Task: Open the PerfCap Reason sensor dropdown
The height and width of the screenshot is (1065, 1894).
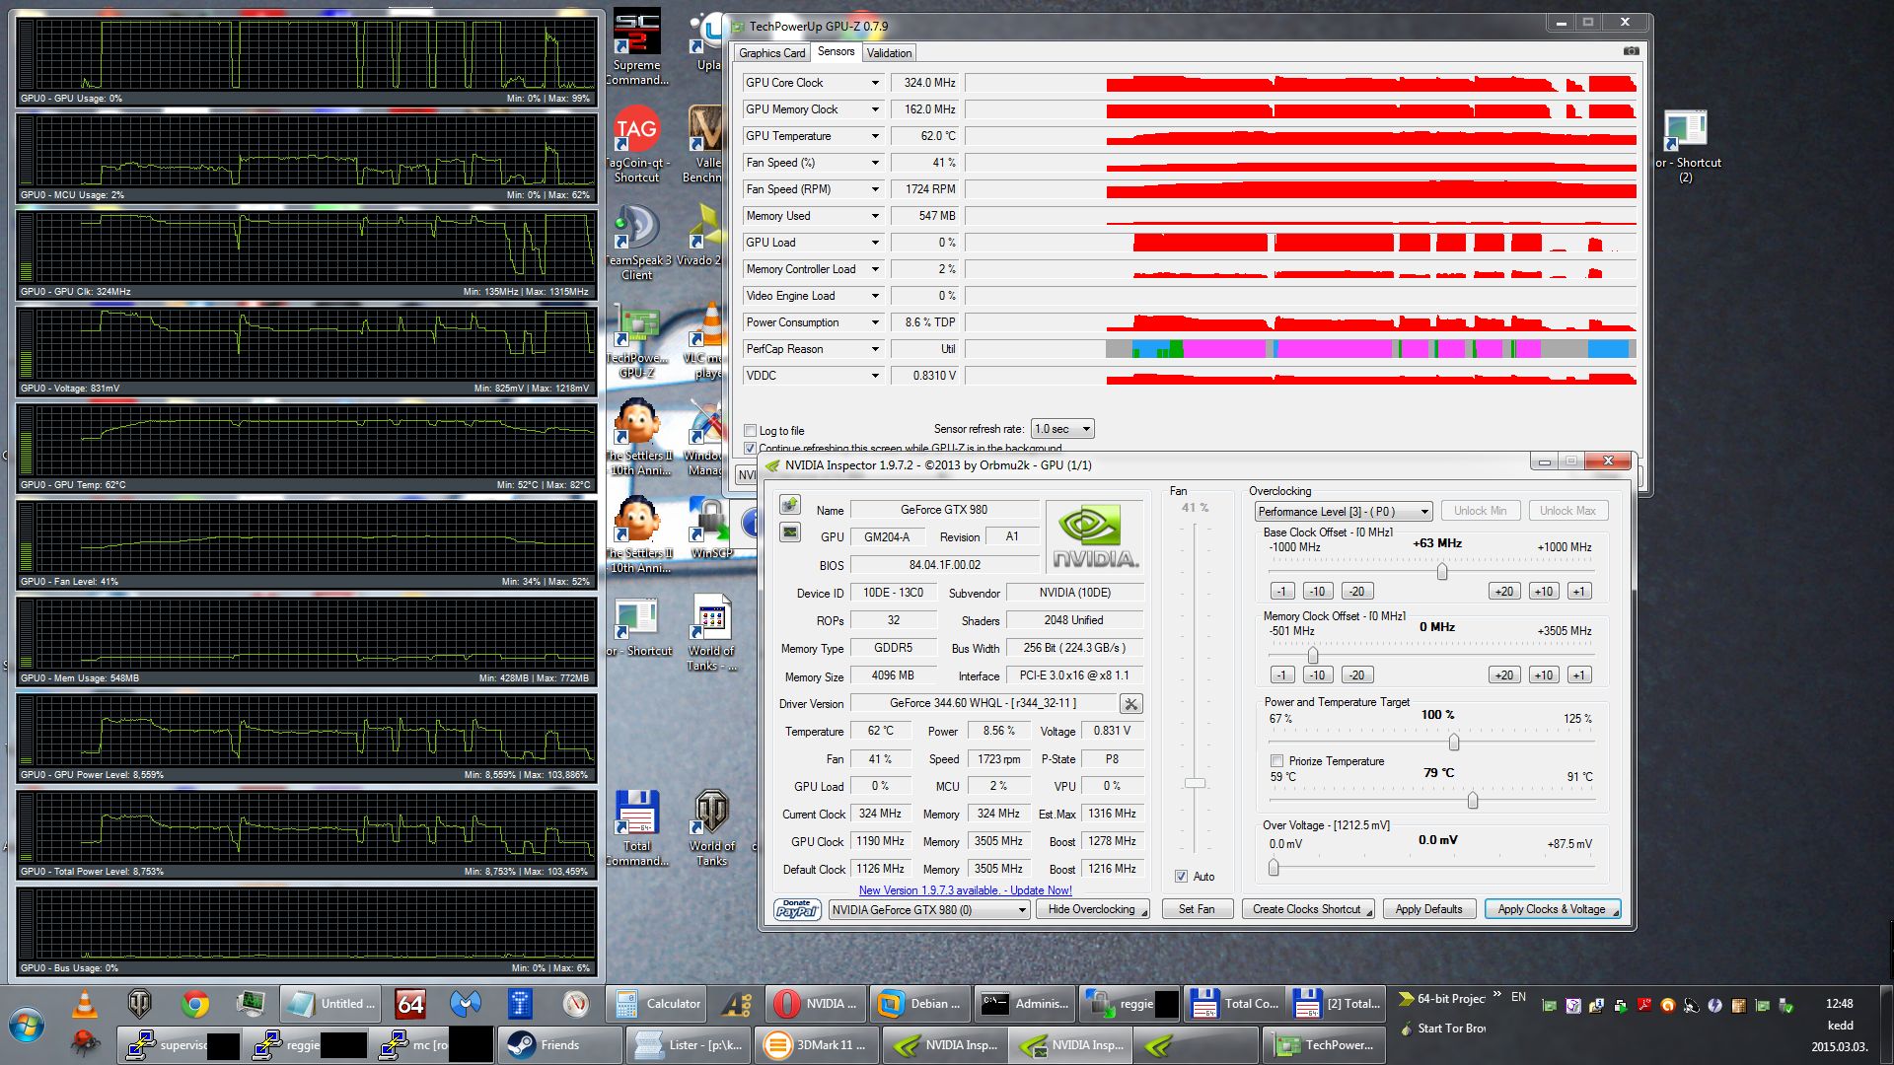Action: [874, 349]
